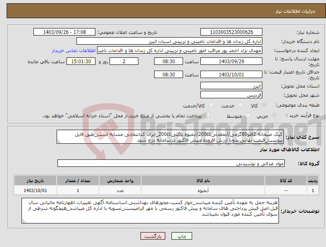
Task: Click the item code cell showing --
Action: [x=286, y=190]
